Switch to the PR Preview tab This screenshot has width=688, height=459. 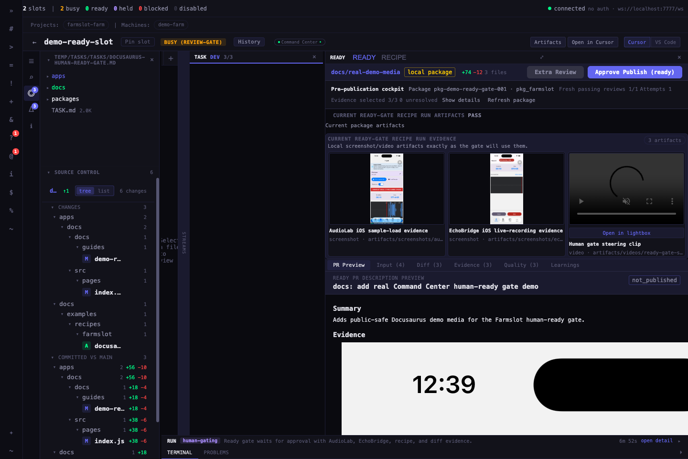[349, 265]
